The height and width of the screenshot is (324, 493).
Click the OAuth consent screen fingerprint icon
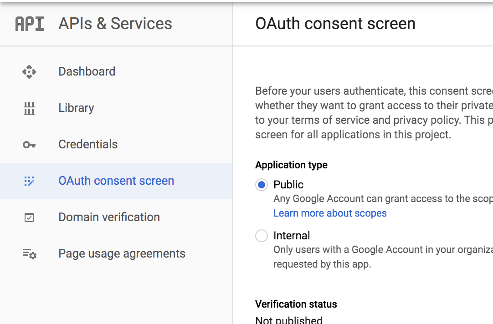click(29, 181)
